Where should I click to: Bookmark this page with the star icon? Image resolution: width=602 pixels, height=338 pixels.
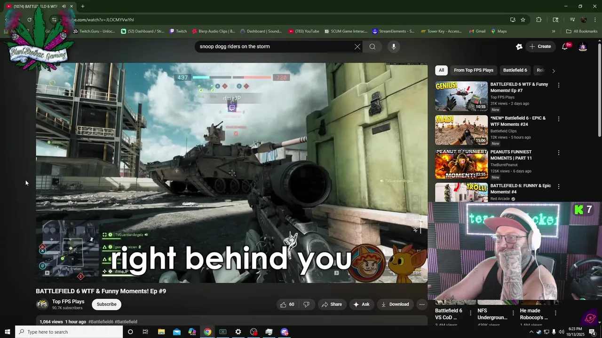(523, 20)
